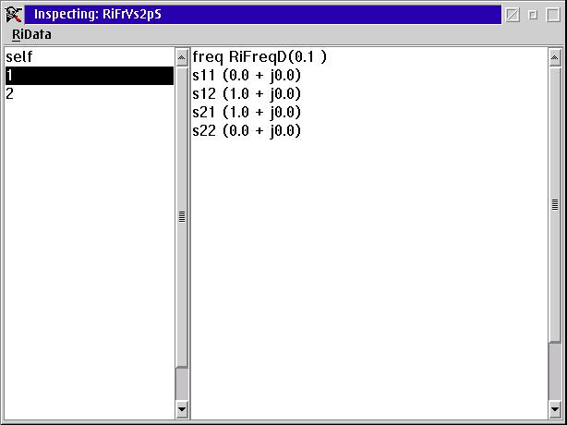Click the left list scrollbar thumb

[x=182, y=217]
